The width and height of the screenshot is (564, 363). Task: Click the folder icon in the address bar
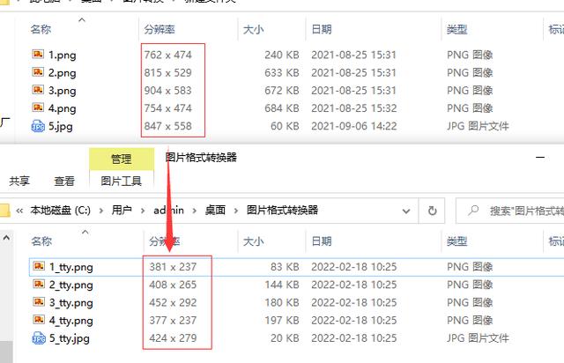4,210
